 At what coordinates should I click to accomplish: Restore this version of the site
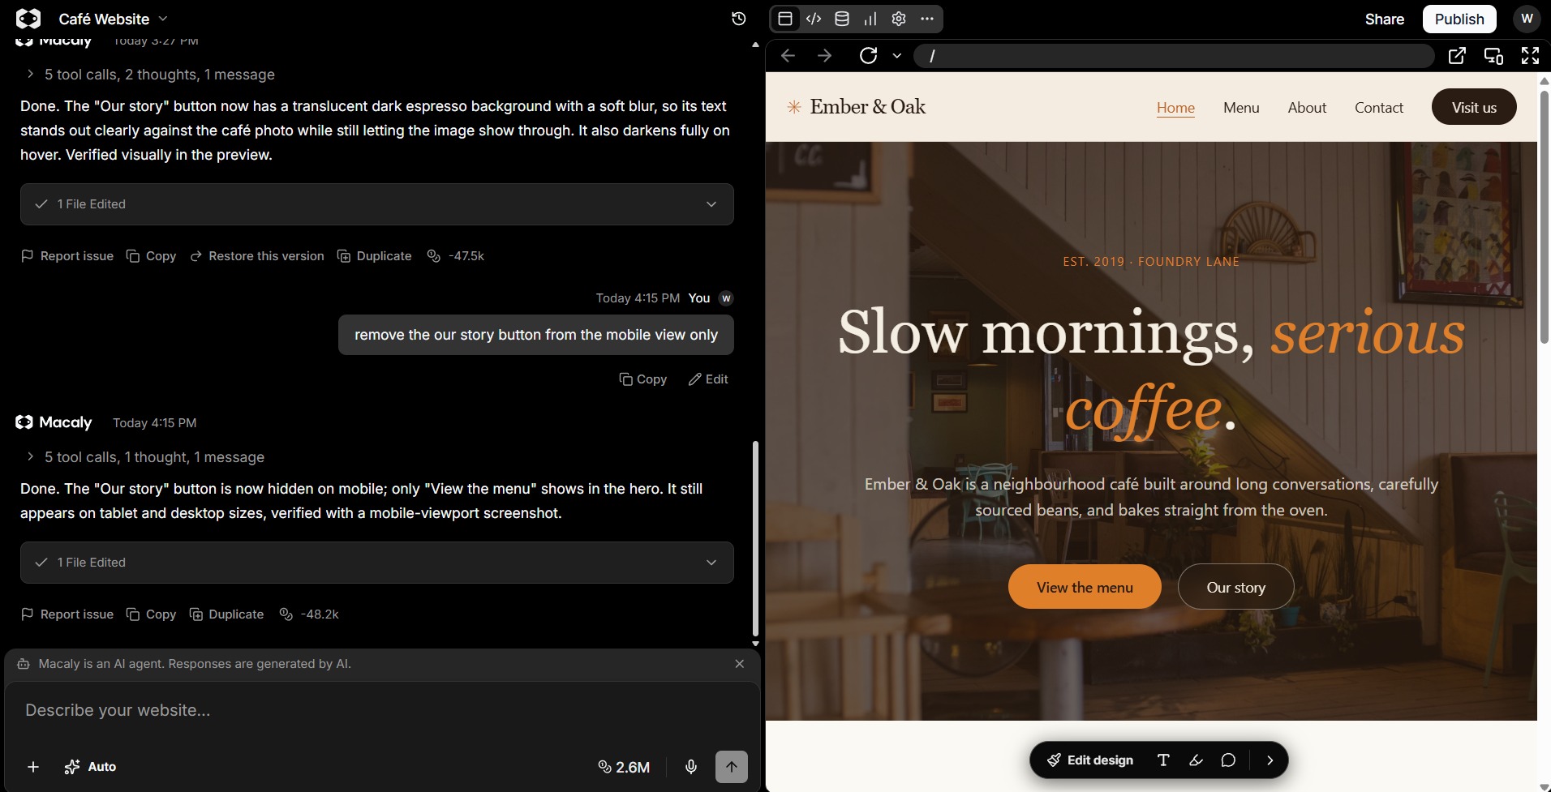click(257, 255)
